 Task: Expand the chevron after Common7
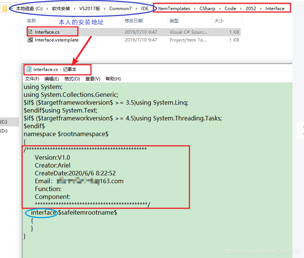click(x=136, y=9)
